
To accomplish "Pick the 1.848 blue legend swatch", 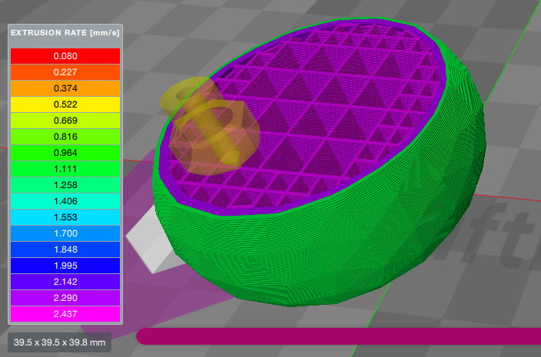I will [x=65, y=250].
